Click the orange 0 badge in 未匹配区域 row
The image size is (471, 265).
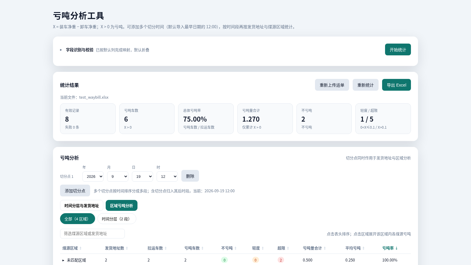[256, 260]
